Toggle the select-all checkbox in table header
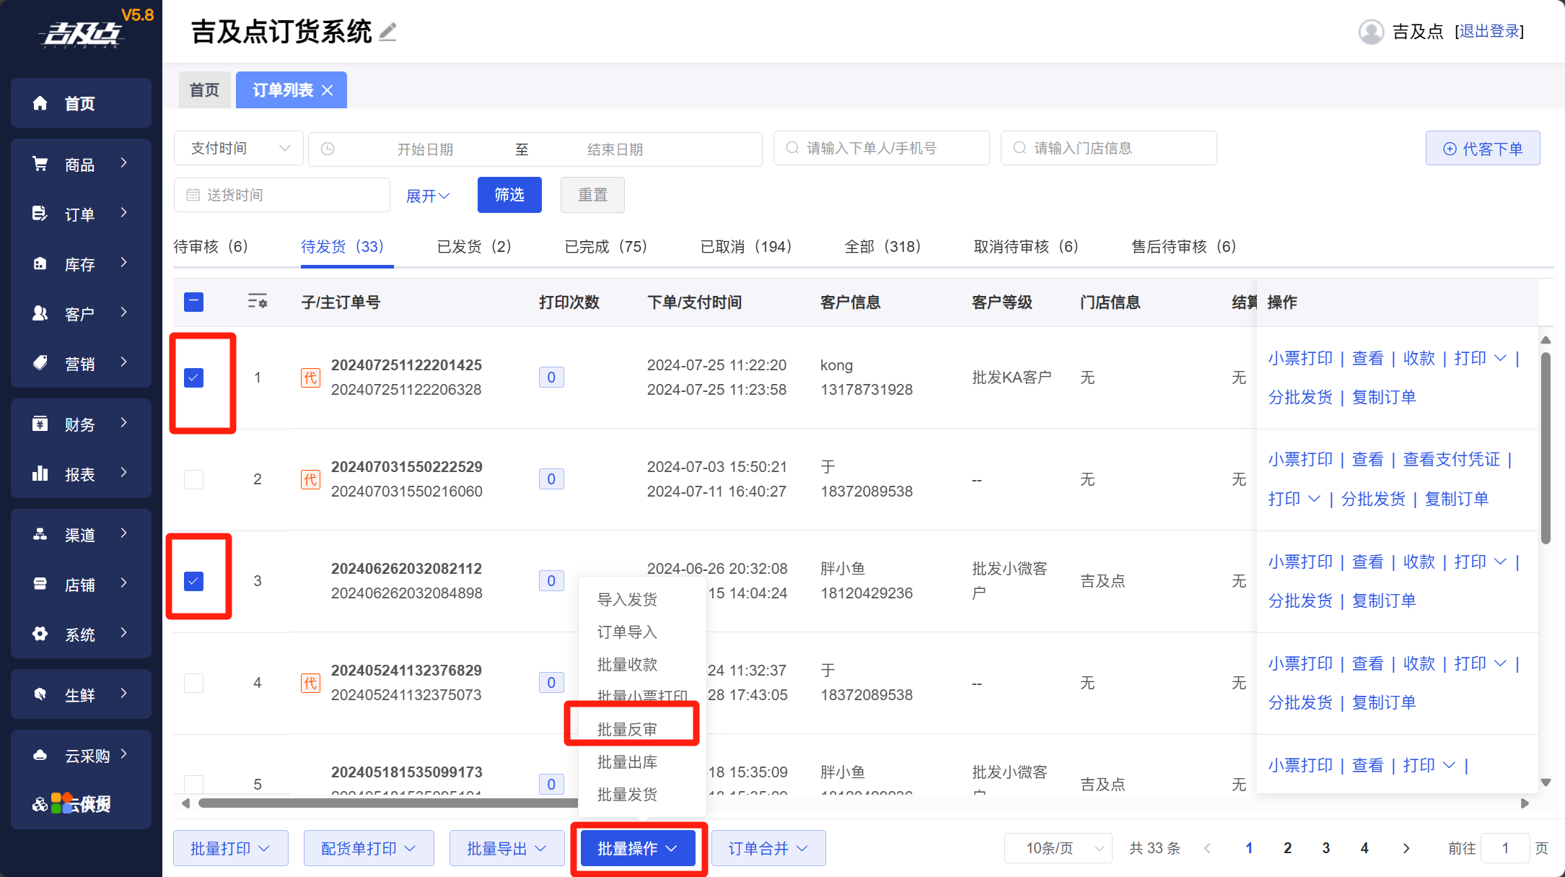This screenshot has width=1565, height=877. point(193,302)
